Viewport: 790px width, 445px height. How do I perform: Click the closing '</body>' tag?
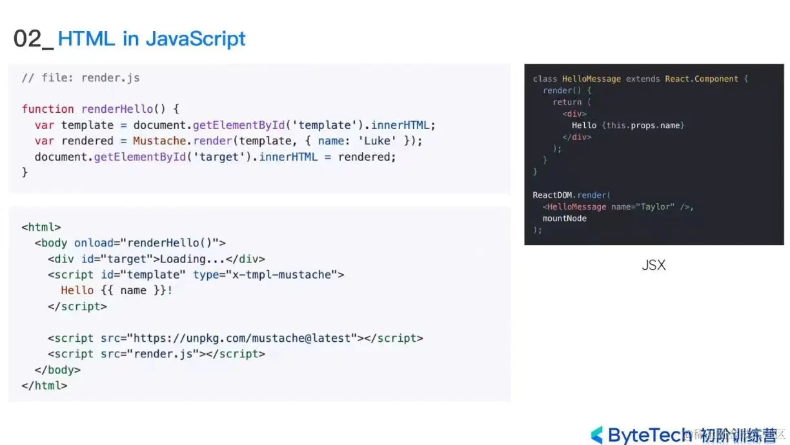(x=57, y=370)
